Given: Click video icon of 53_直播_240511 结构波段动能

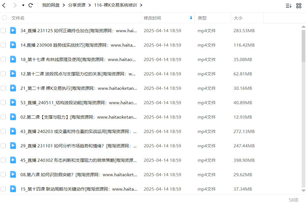Looking at the screenshot, I should pos(13,102).
